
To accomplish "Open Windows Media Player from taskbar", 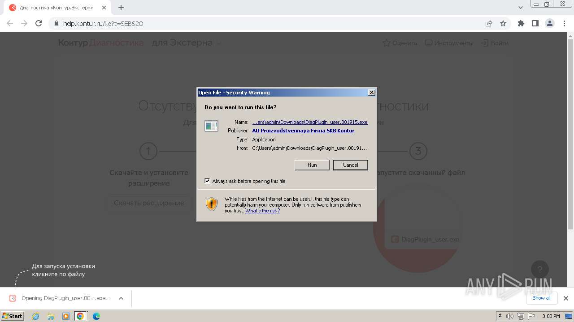I will point(65,316).
